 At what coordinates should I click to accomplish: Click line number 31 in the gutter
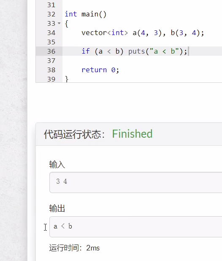(x=51, y=5)
